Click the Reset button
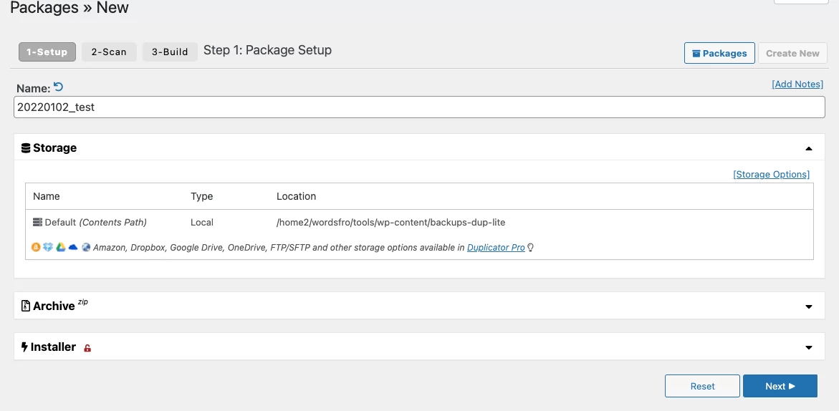 pyautogui.click(x=702, y=386)
